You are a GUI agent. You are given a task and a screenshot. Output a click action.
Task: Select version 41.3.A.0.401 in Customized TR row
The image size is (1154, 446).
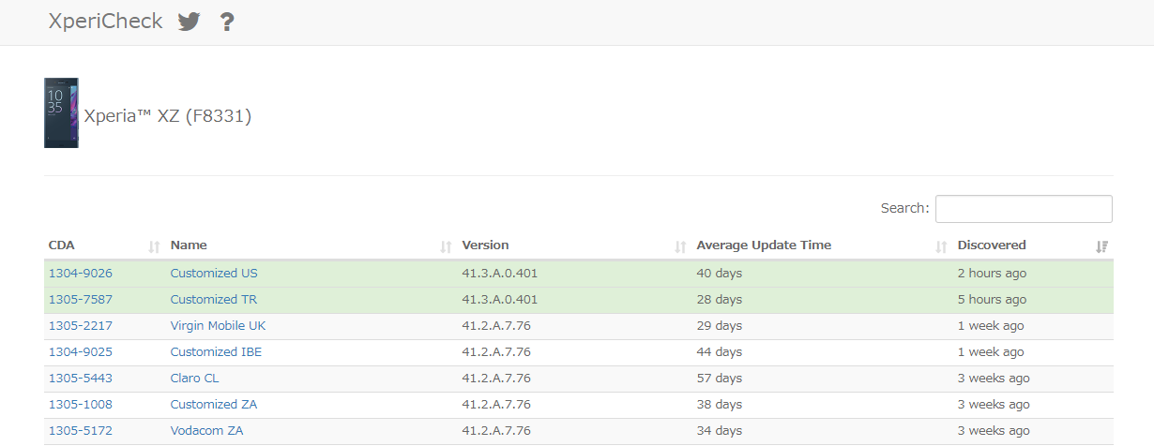point(500,300)
